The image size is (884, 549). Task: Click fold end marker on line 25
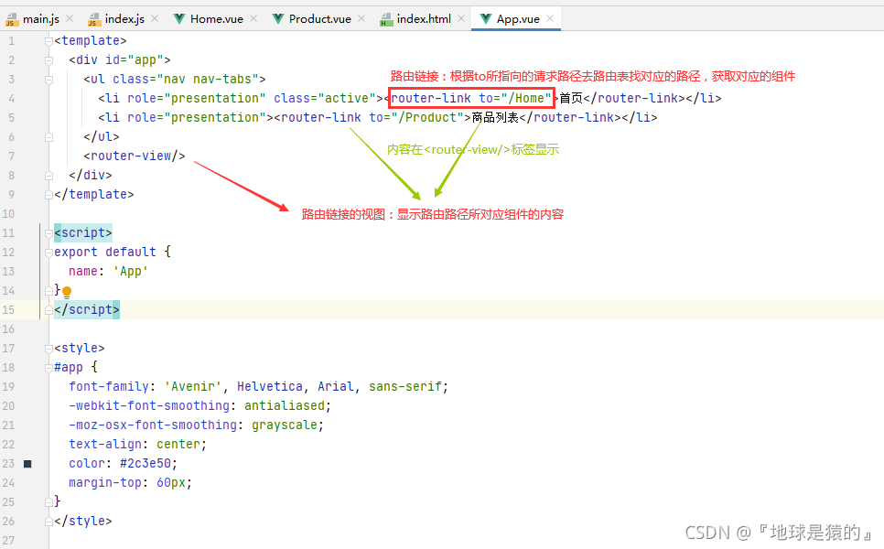tap(49, 502)
